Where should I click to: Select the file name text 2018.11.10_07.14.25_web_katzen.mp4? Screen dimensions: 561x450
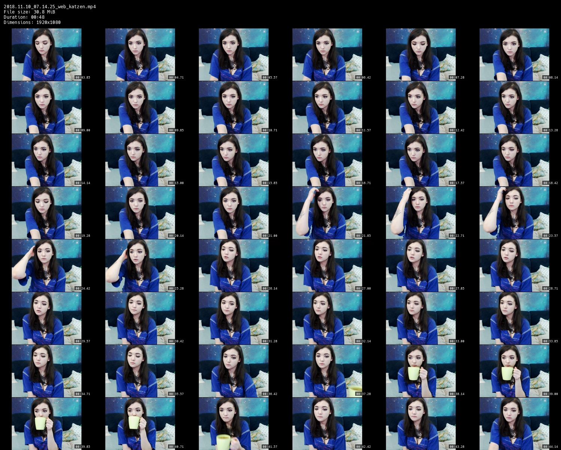(50, 7)
